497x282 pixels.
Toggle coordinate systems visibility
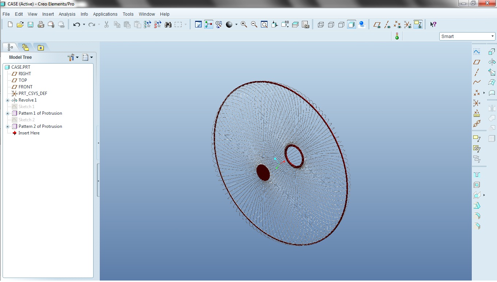(408, 24)
